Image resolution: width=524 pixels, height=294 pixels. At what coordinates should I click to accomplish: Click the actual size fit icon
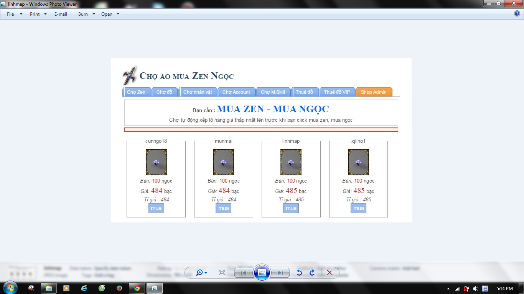[222, 273]
